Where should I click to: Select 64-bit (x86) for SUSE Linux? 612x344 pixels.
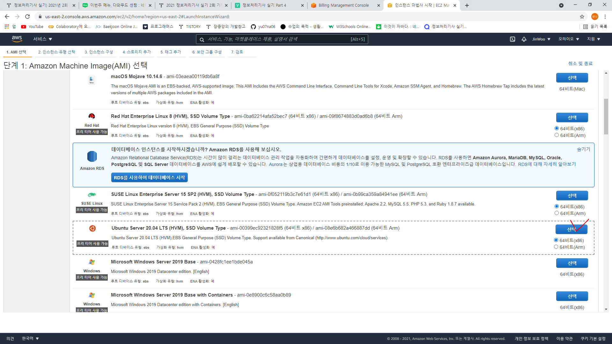[557, 206]
